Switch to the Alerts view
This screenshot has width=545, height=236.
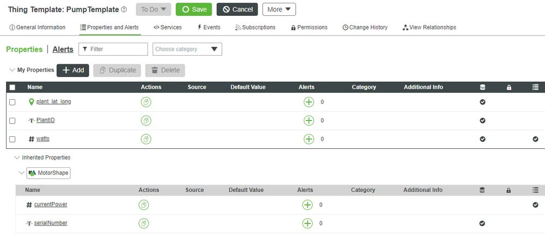click(x=63, y=49)
